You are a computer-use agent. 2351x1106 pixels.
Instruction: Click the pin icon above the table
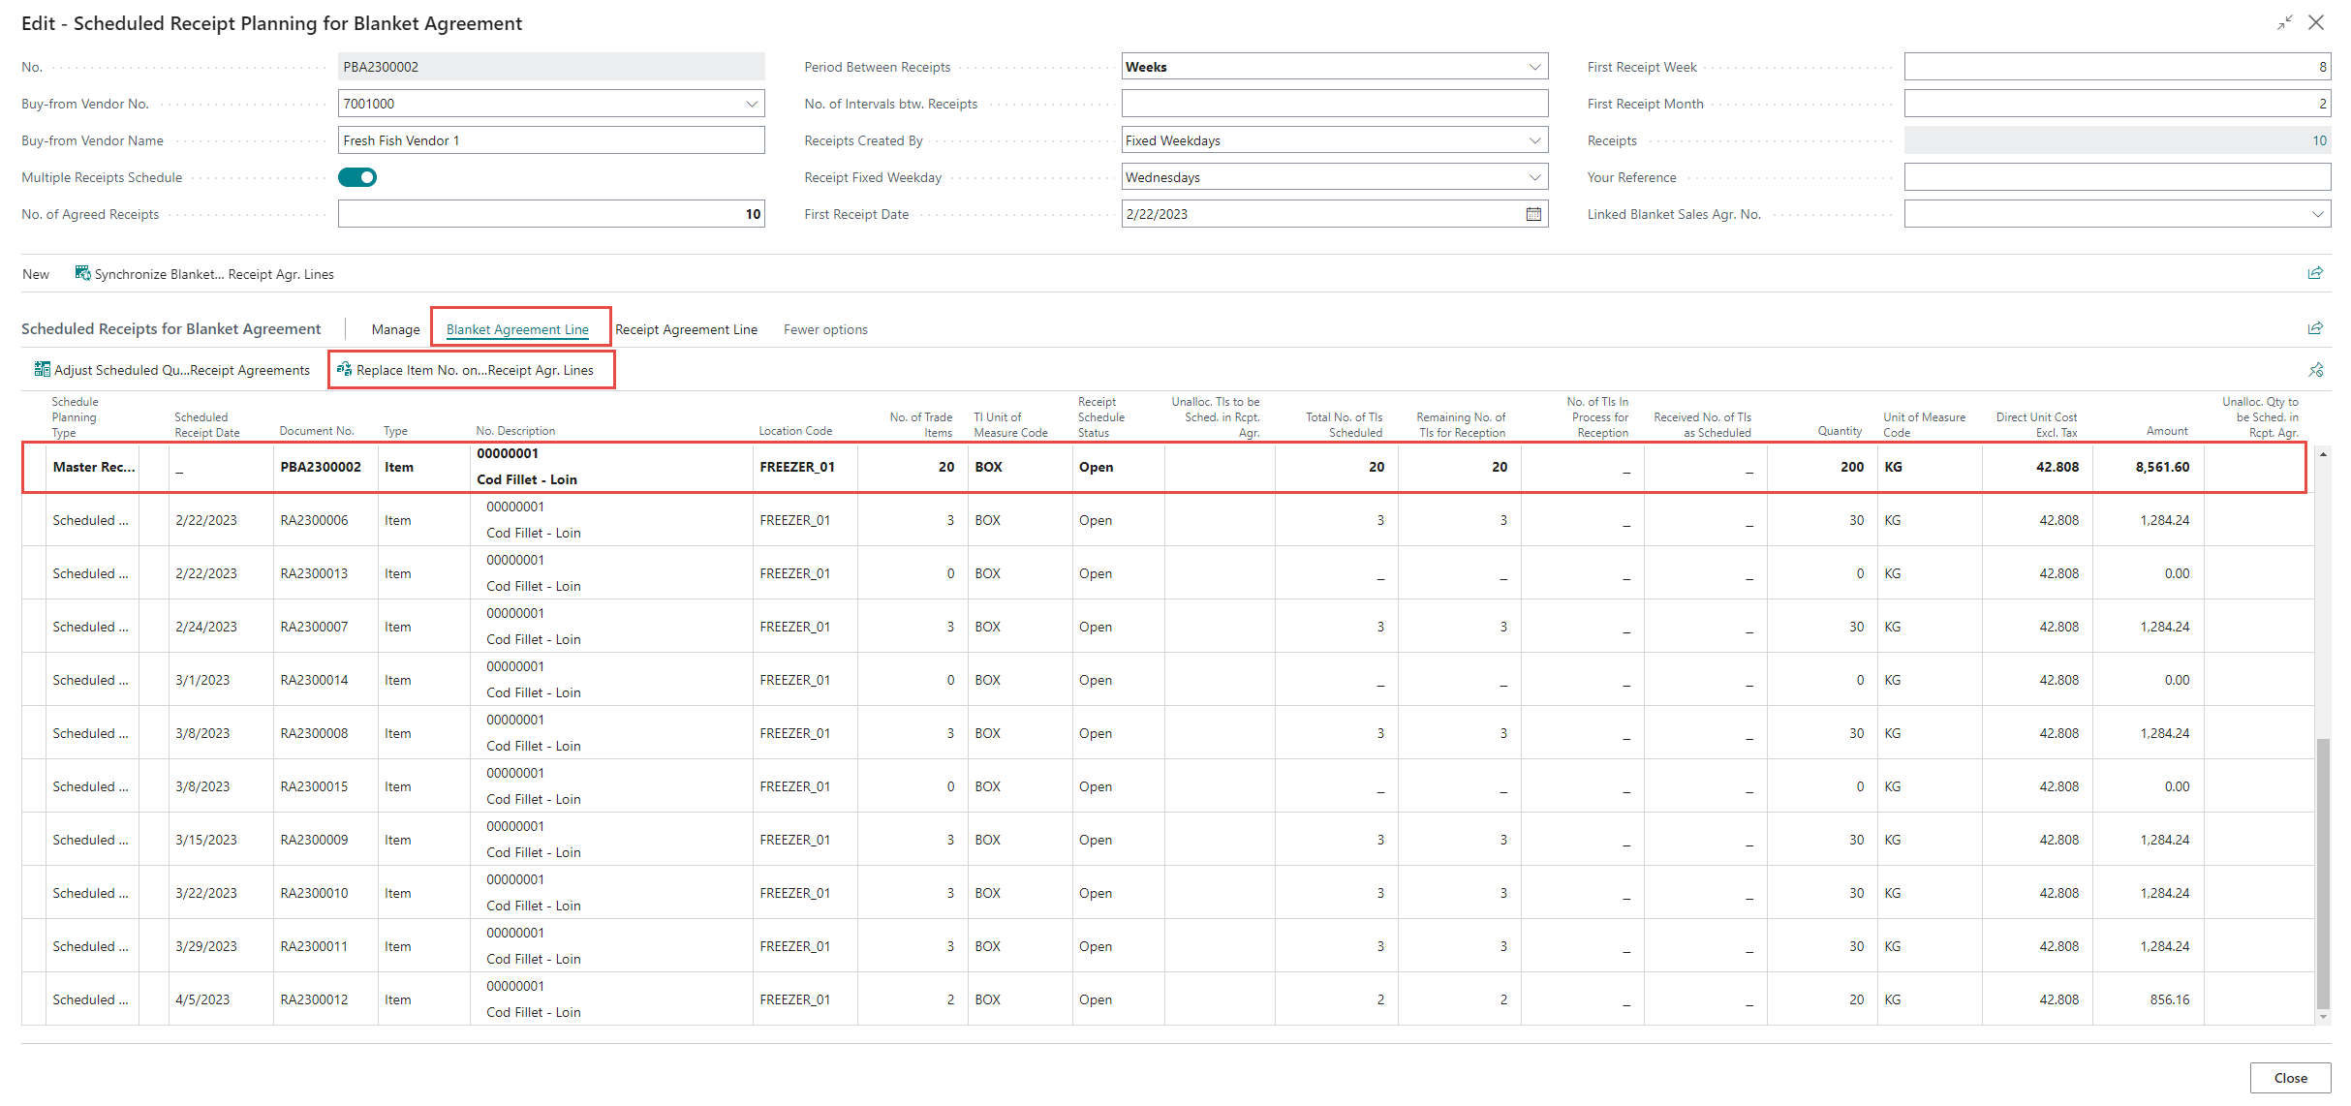click(x=2315, y=369)
